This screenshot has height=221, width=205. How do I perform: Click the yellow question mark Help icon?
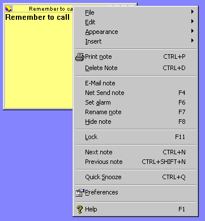pyautogui.click(x=80, y=209)
